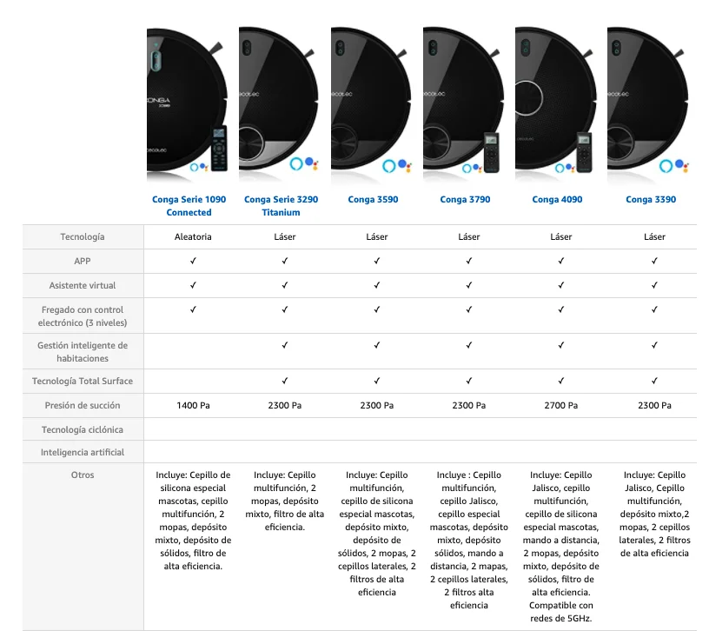Click Asistente virtual checkmark for Conga 3390
709x631 pixels.
pyautogui.click(x=654, y=285)
